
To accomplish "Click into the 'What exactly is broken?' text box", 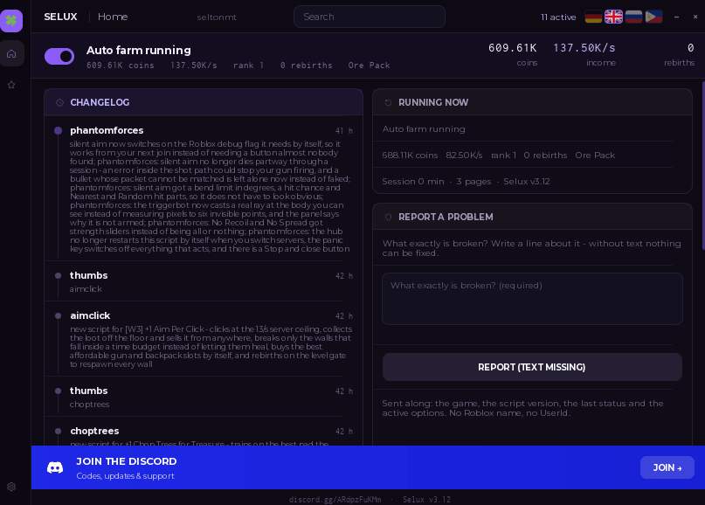I will tap(532, 299).
